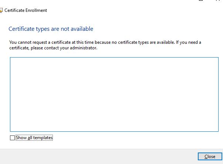Select the "Certificate types are not available" heading

51,29
